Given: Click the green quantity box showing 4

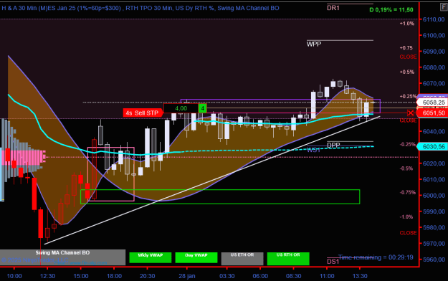Looking at the screenshot, I should pos(203,108).
